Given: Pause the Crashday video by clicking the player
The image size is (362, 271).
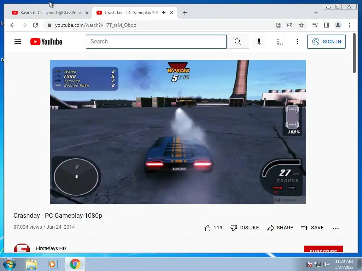Looking at the screenshot, I should [x=178, y=132].
